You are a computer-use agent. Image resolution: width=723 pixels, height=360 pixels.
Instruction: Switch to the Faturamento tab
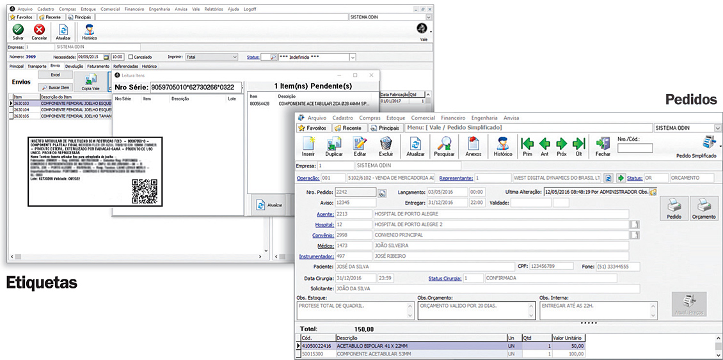click(x=99, y=66)
